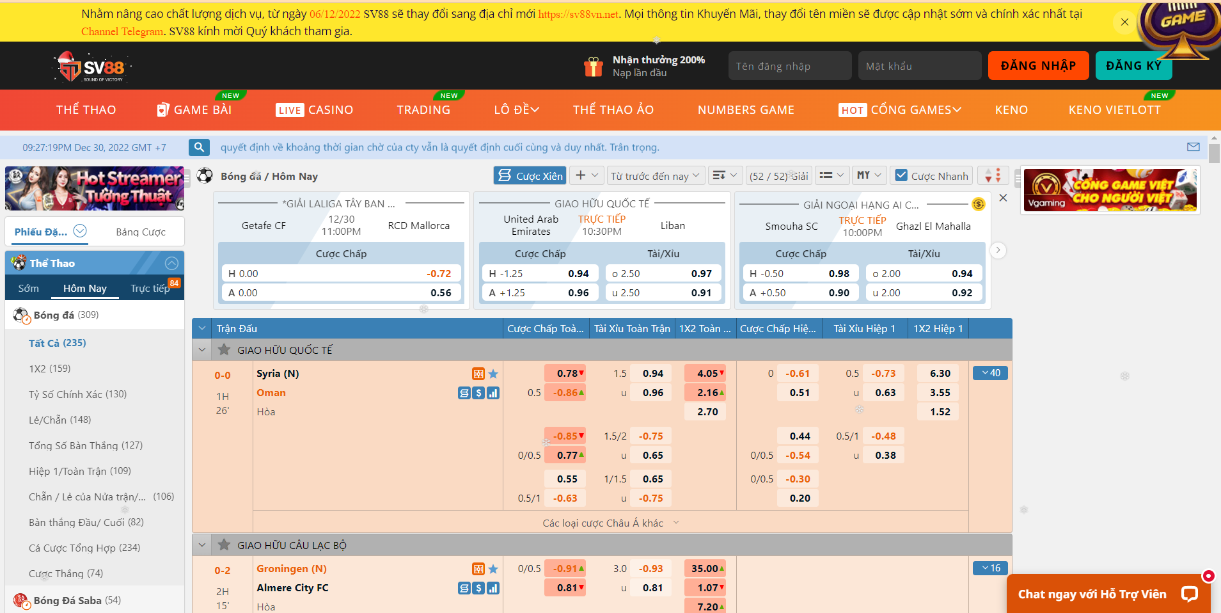
Task: Open statistics chart for Oman match
Action: coord(493,393)
